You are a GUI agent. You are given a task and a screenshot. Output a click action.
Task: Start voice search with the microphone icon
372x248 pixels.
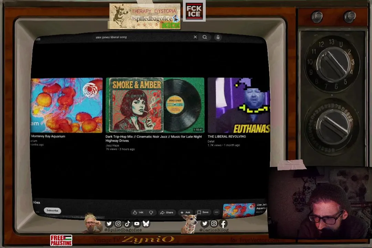pyautogui.click(x=218, y=37)
